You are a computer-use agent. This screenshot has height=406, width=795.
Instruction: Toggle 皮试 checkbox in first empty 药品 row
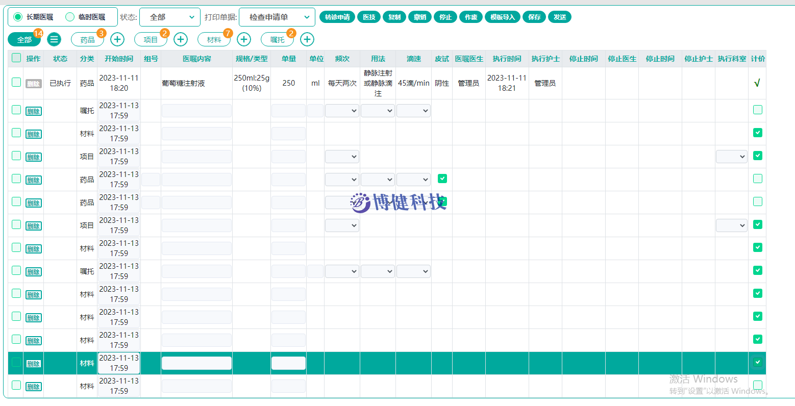(x=442, y=179)
